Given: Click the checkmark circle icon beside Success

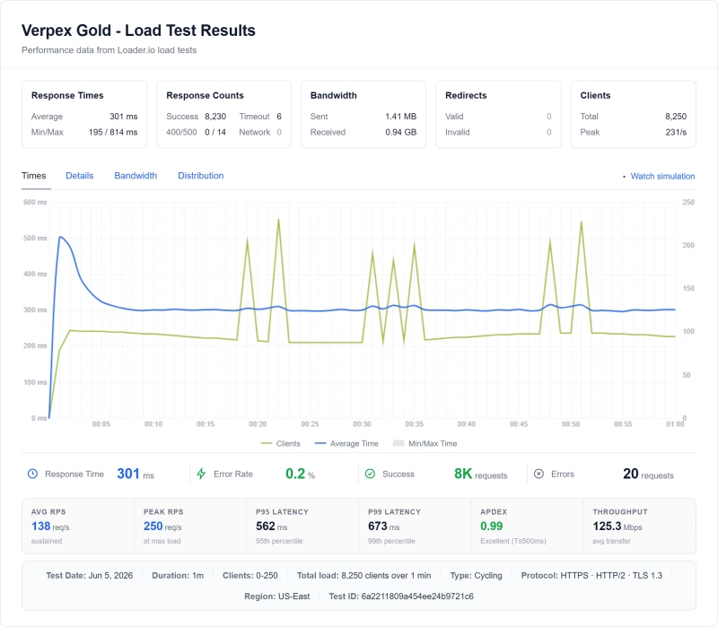Looking at the screenshot, I should (370, 475).
